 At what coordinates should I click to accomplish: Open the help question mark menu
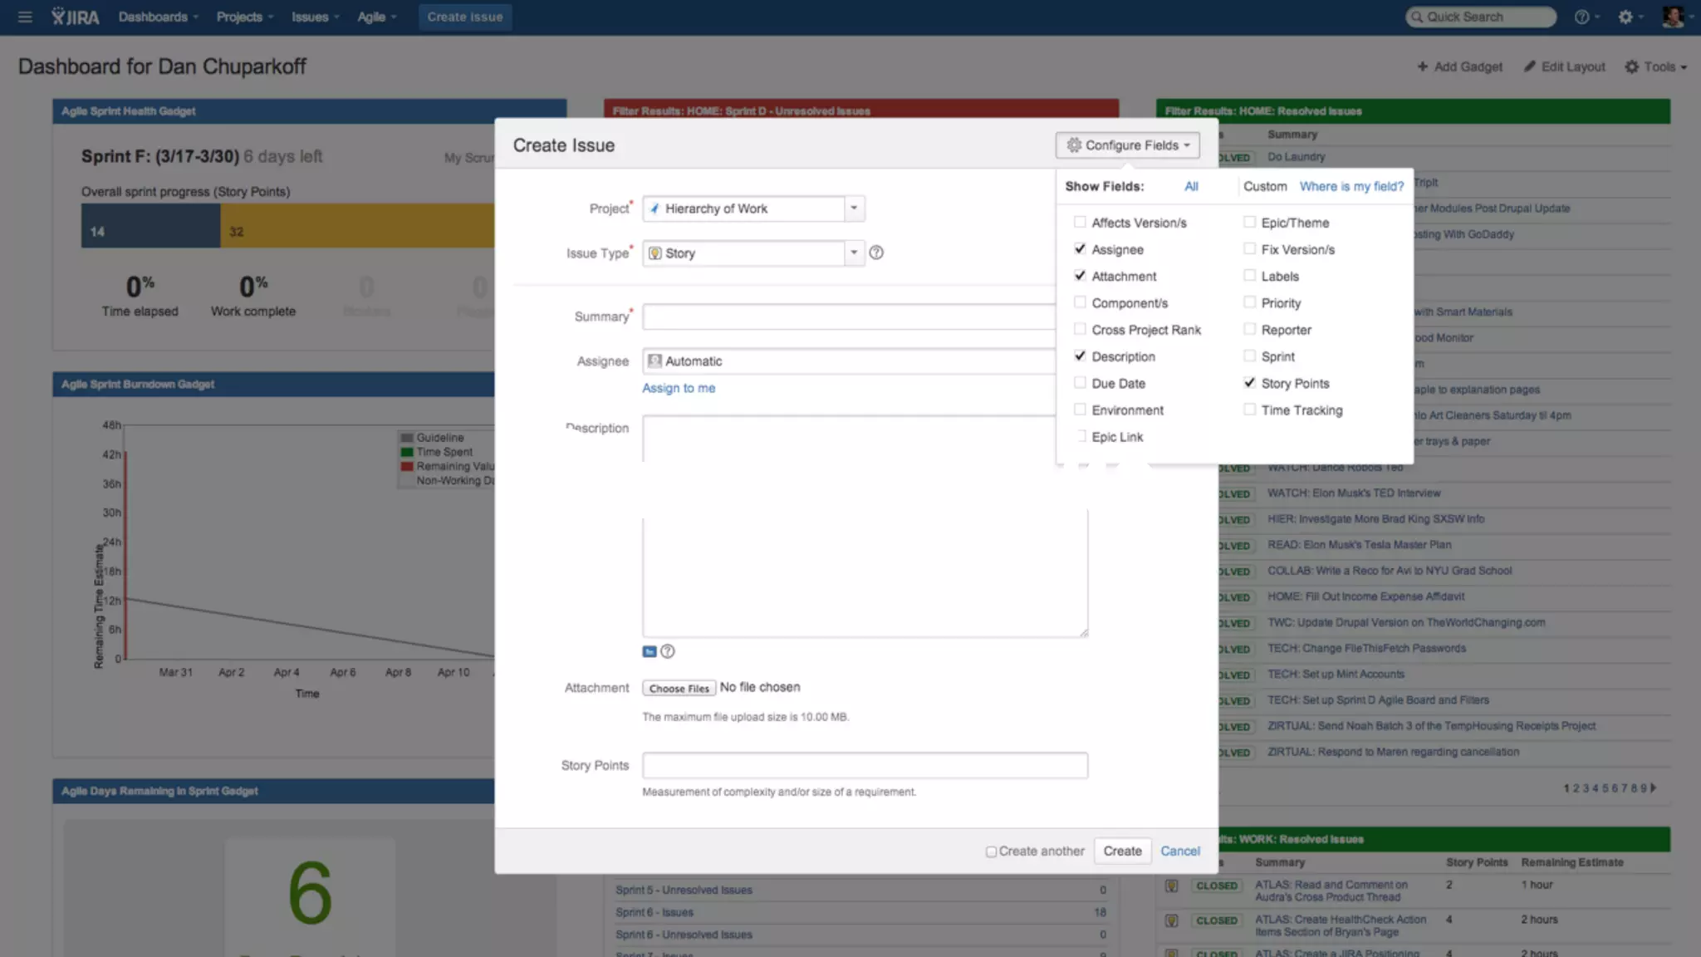1581,17
